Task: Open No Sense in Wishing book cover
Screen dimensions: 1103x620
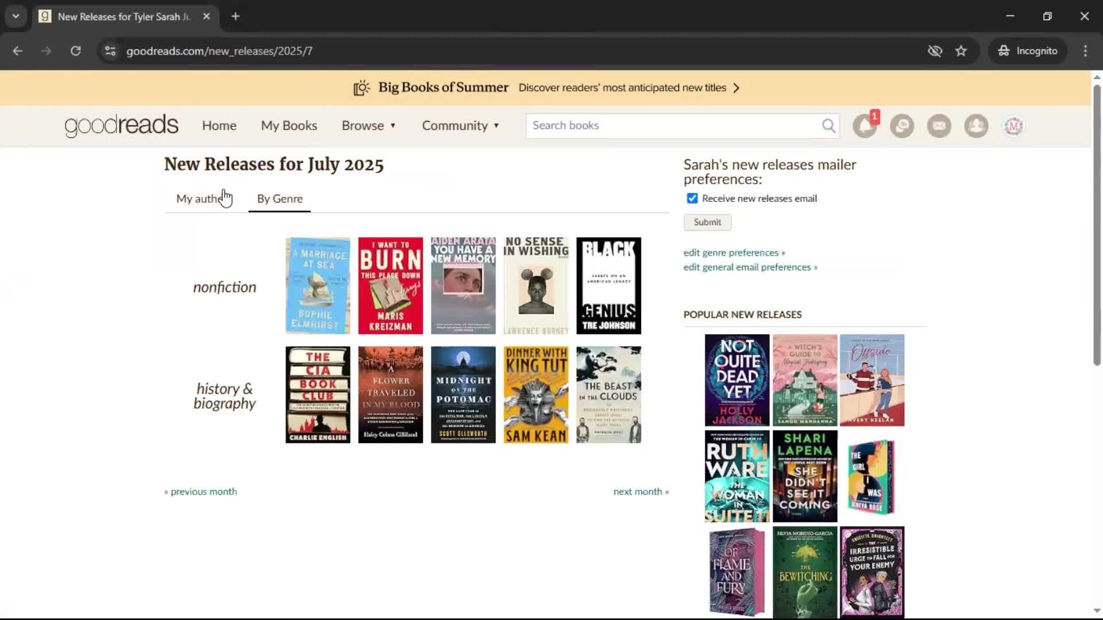Action: pyautogui.click(x=536, y=286)
